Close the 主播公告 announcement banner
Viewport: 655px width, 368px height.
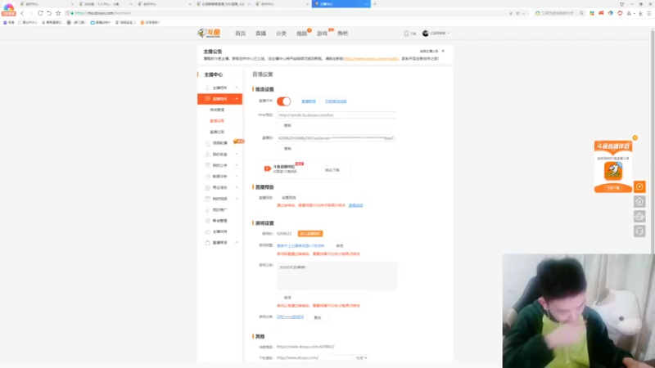(443, 51)
